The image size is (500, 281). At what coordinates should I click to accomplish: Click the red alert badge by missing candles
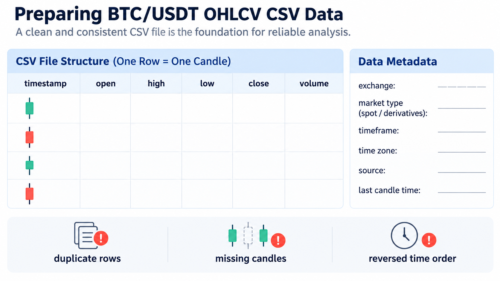click(x=278, y=240)
